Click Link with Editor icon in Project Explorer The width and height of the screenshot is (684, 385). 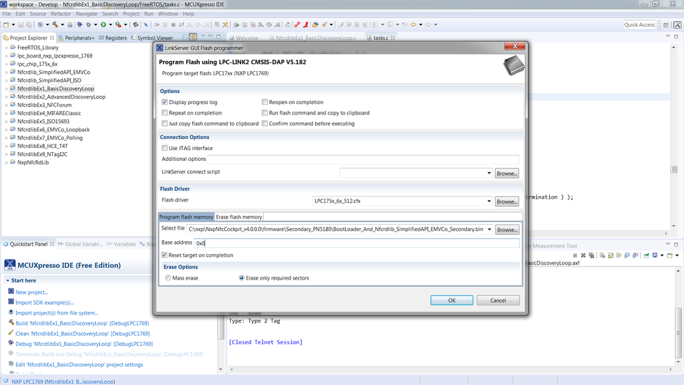coord(193,37)
